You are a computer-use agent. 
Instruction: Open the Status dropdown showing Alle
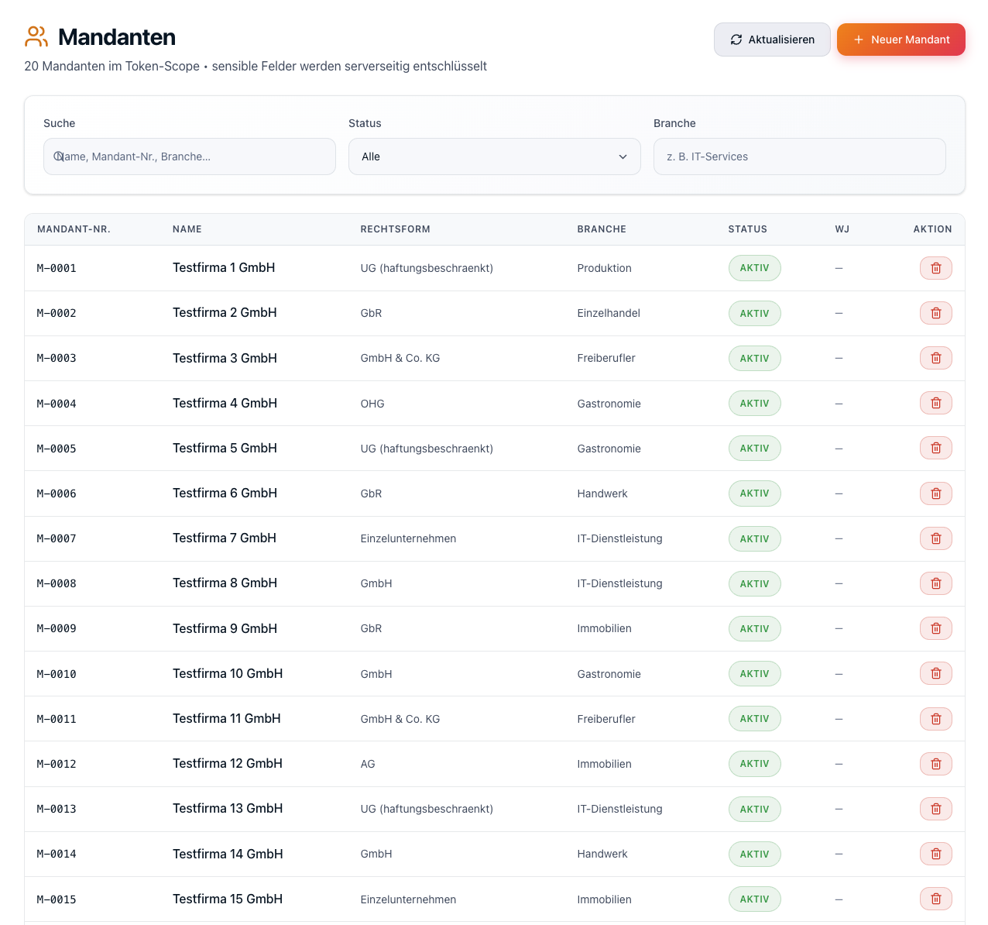click(494, 156)
